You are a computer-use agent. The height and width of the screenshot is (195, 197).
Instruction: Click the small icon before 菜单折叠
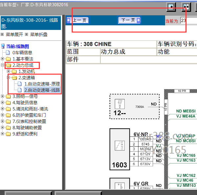pos(26,34)
